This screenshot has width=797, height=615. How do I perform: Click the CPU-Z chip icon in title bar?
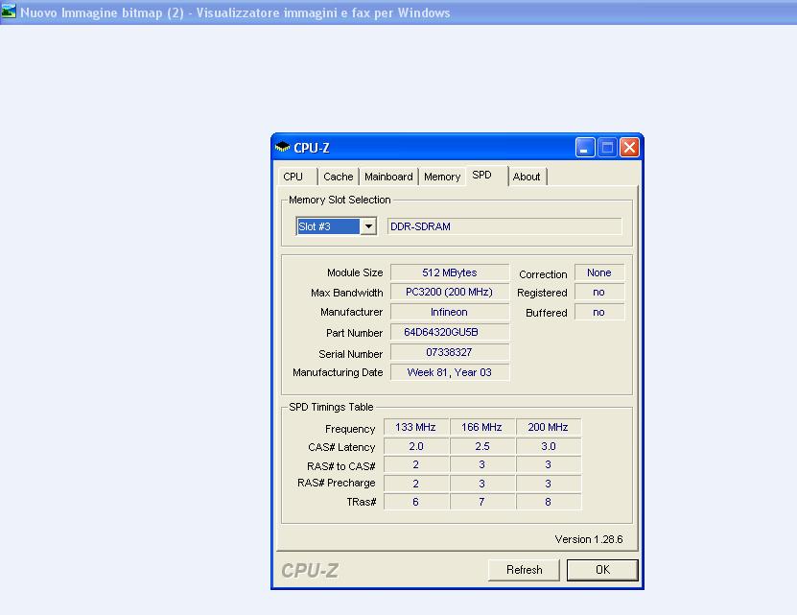pyautogui.click(x=282, y=148)
